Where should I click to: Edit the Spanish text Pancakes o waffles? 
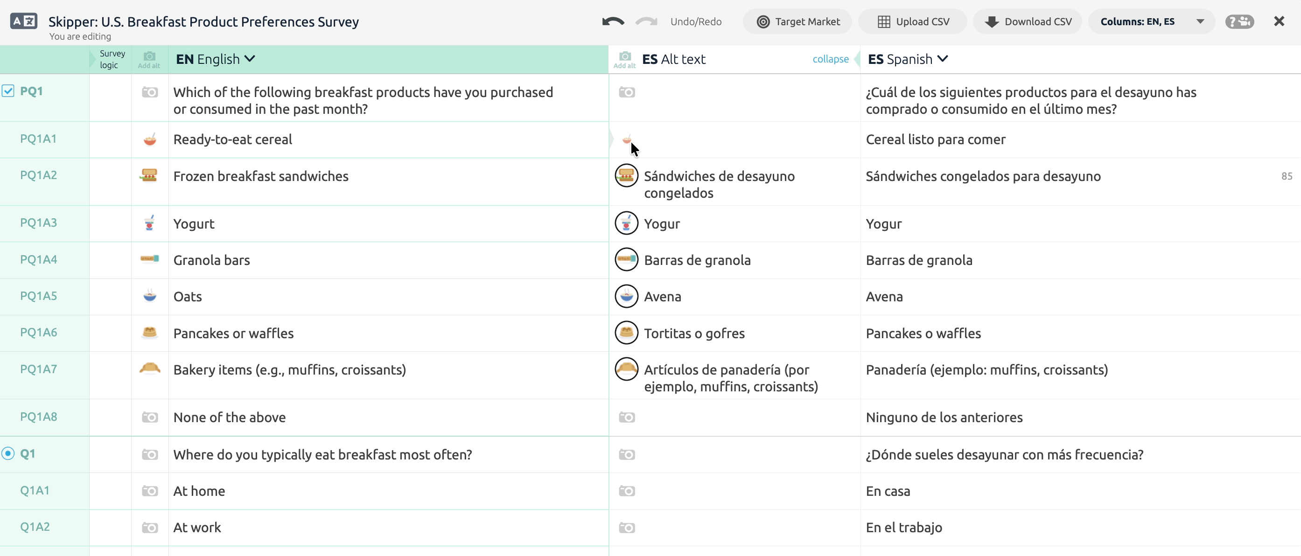(x=923, y=334)
